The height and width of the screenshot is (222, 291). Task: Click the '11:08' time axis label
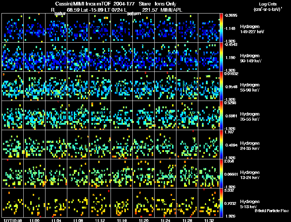[78, 220]
